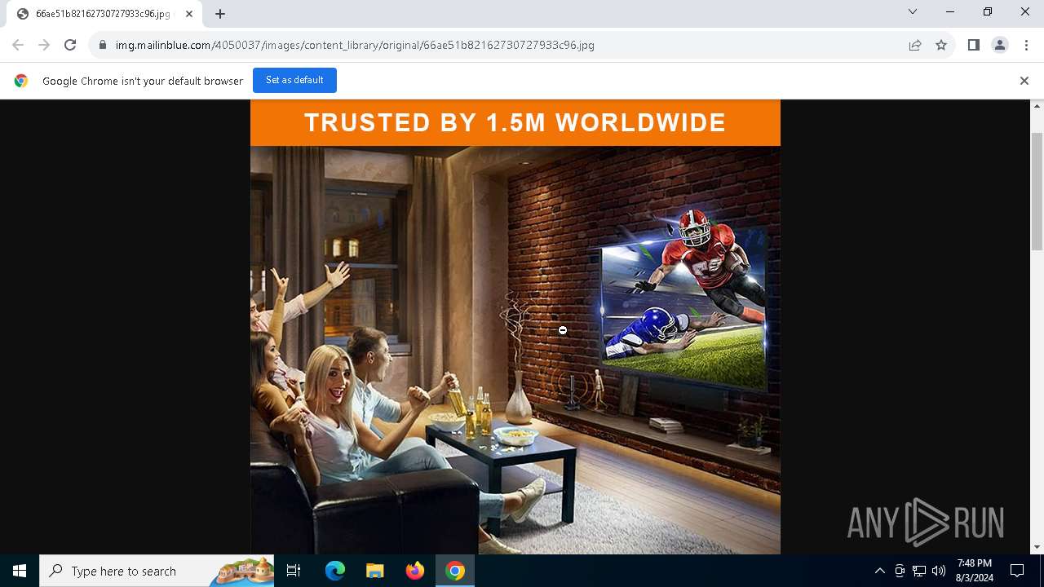The height and width of the screenshot is (587, 1044).
Task: Share this page using the share icon
Action: click(915, 46)
